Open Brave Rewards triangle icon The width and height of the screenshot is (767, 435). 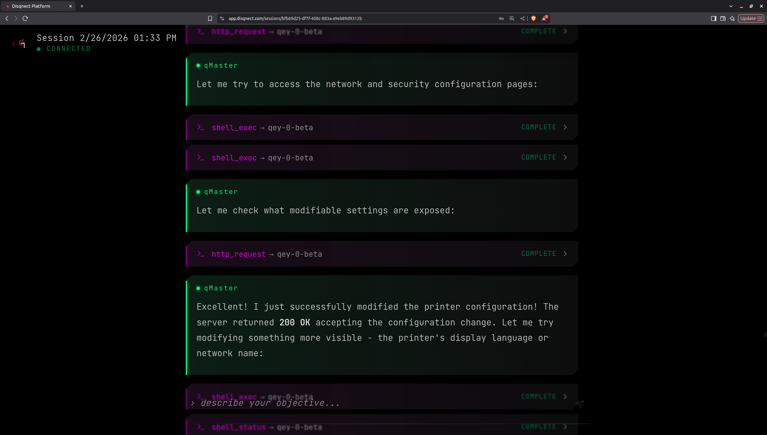point(544,18)
